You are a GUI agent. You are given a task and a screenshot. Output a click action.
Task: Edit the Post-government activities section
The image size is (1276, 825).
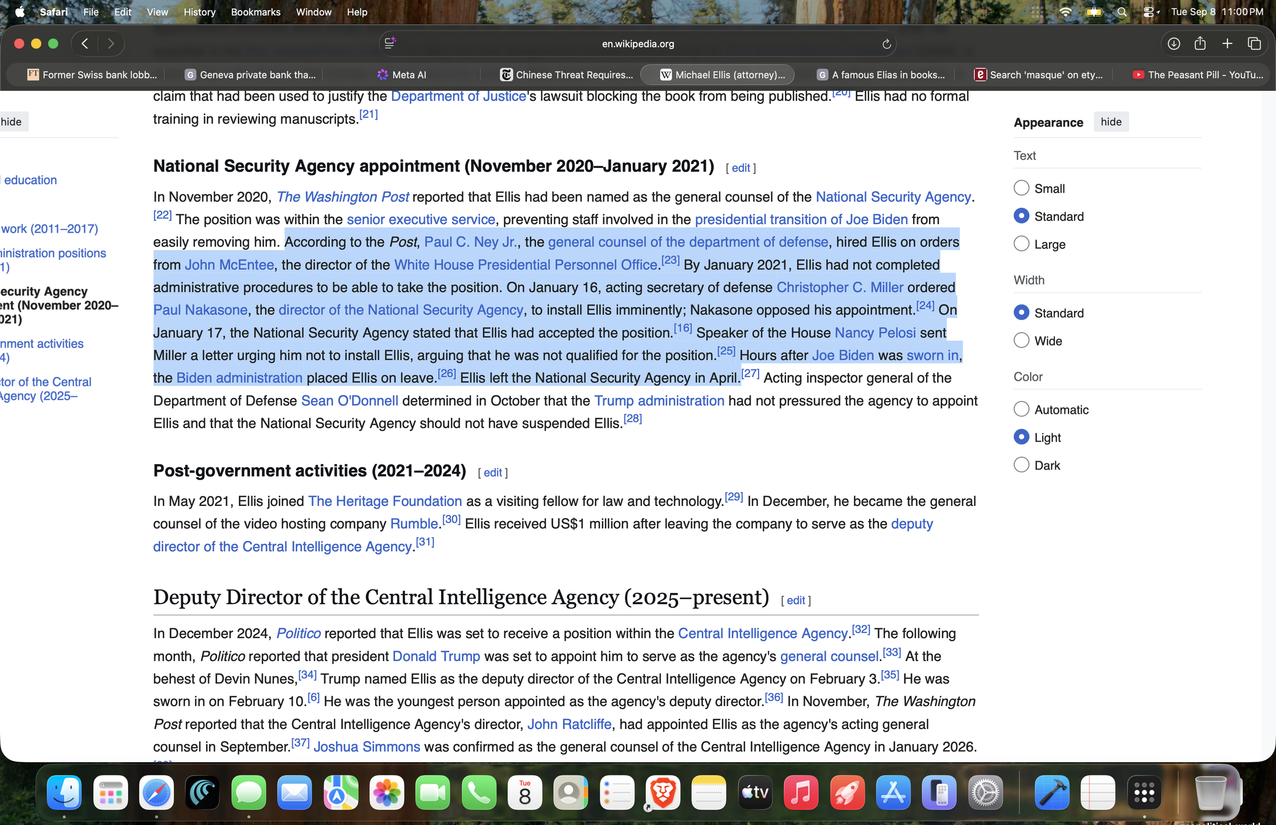[493, 473]
